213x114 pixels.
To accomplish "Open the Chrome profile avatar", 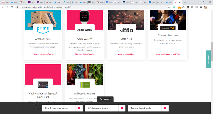I will 206,7.
